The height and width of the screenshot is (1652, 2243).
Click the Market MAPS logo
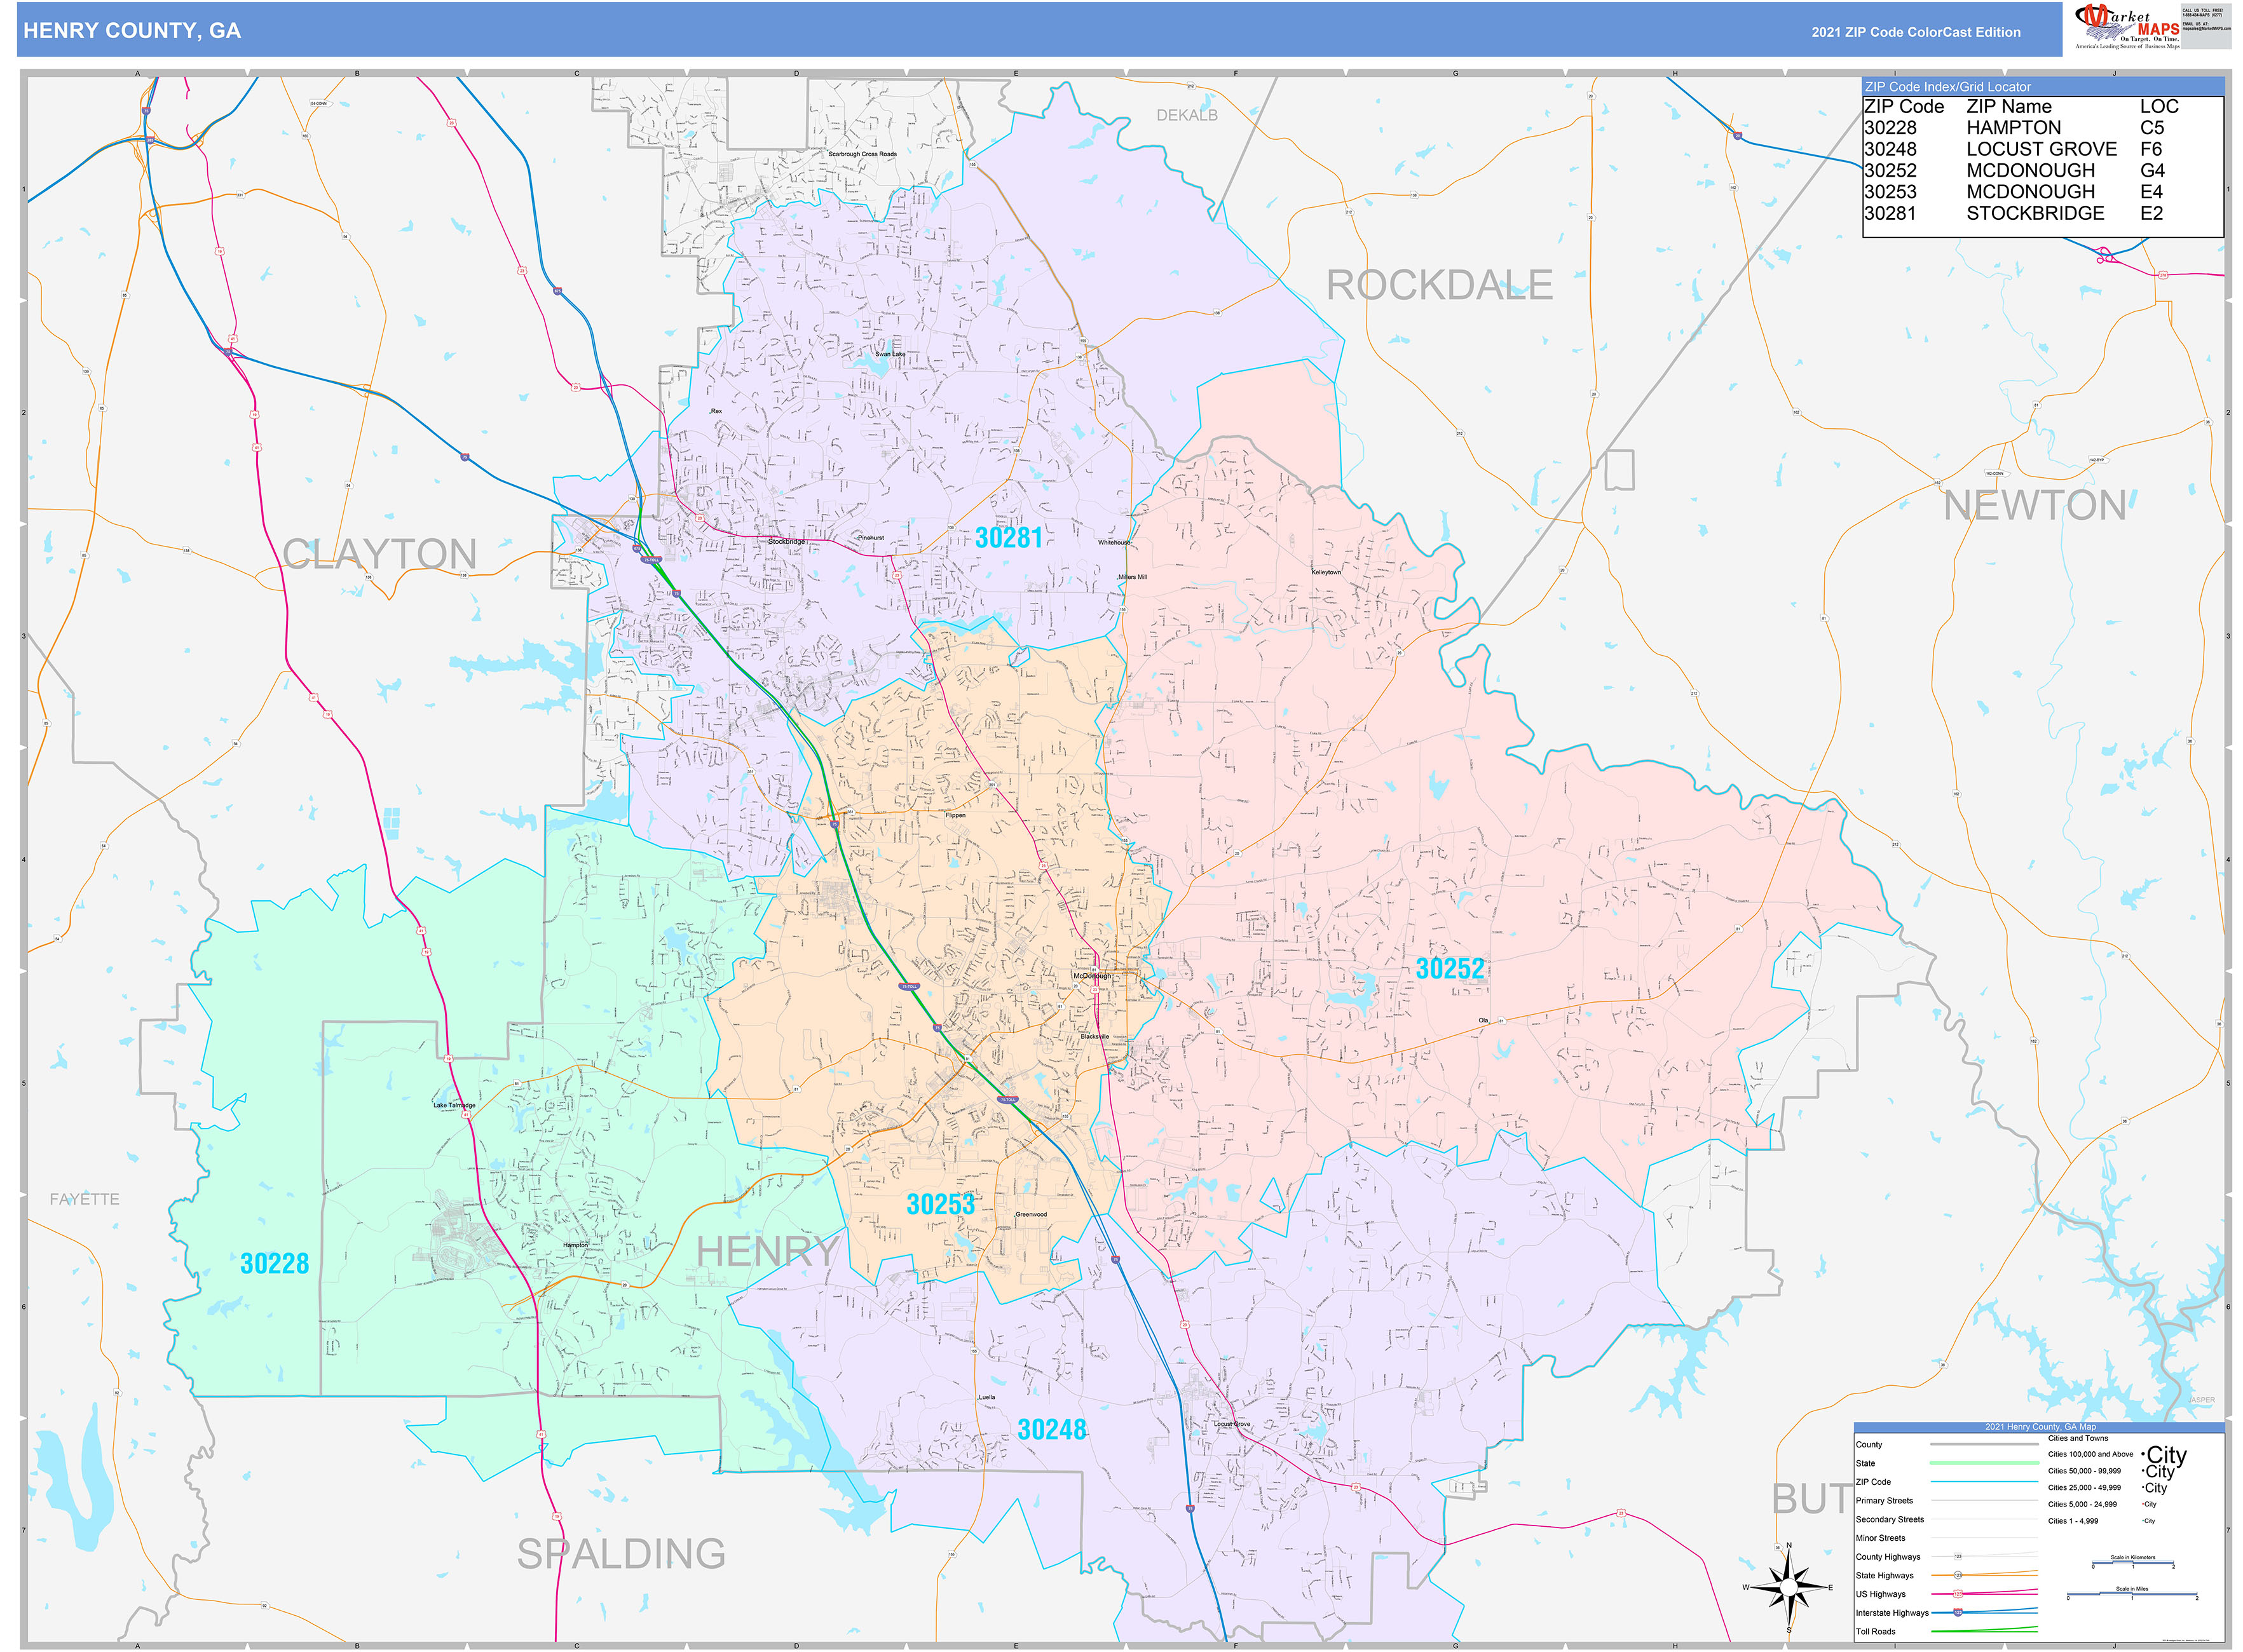[x=2127, y=26]
